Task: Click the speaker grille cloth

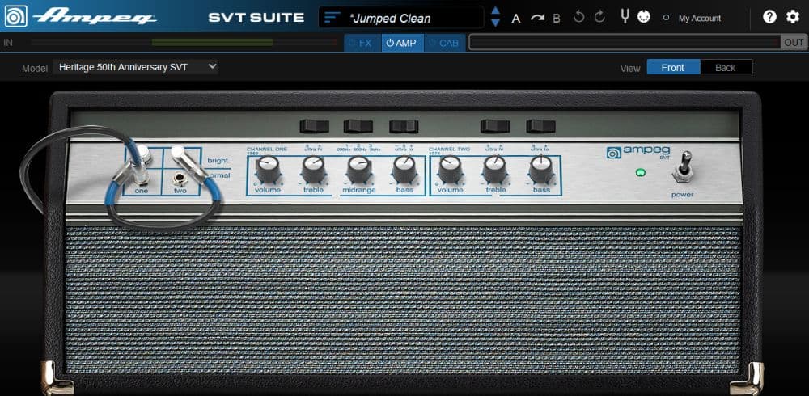Action: (x=404, y=299)
